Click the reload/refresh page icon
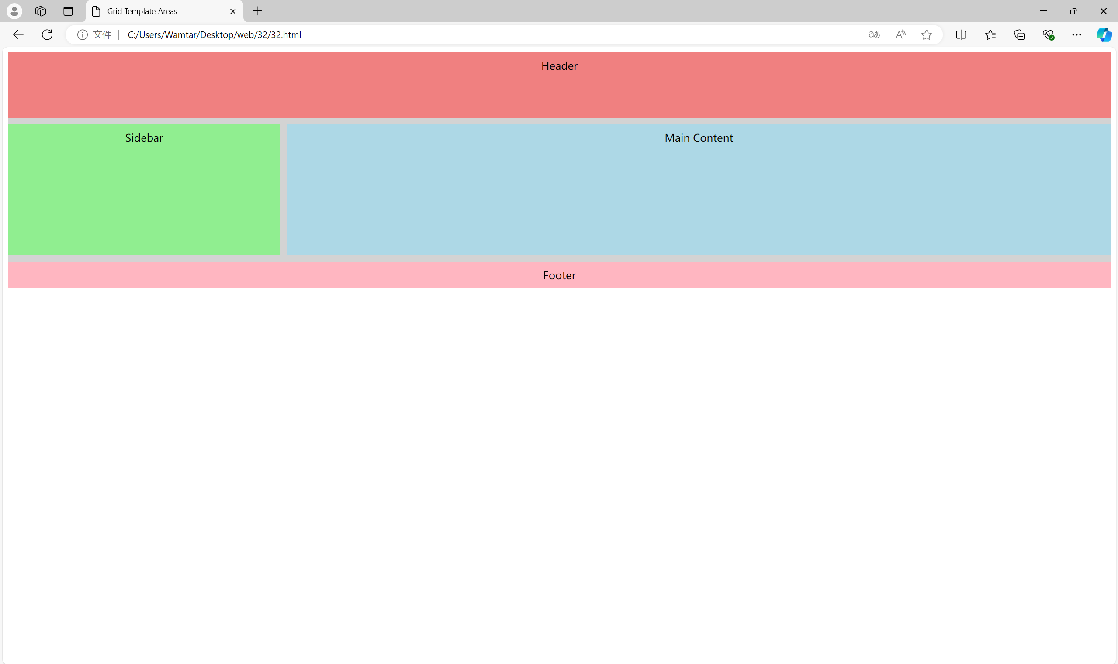The height and width of the screenshot is (664, 1118). (x=48, y=34)
